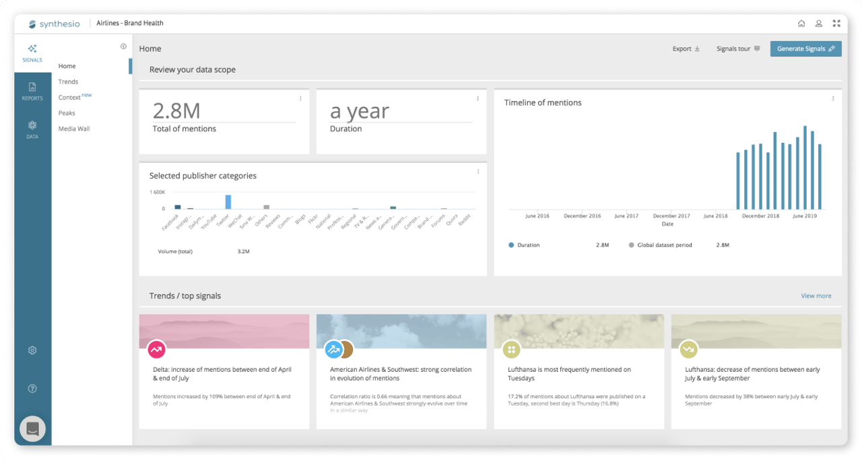Image resolution: width=862 pixels, height=460 pixels.
Task: Select Home in the navigation menu
Action: pyautogui.click(x=67, y=66)
